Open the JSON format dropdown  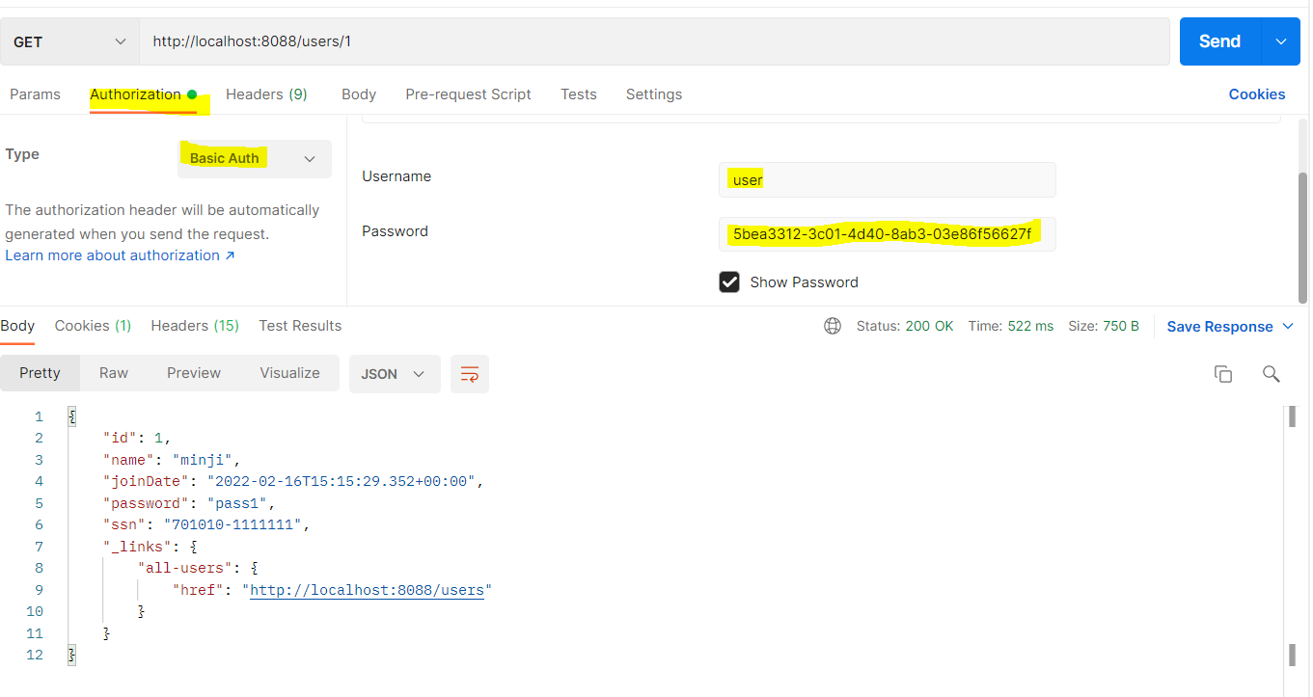(395, 374)
